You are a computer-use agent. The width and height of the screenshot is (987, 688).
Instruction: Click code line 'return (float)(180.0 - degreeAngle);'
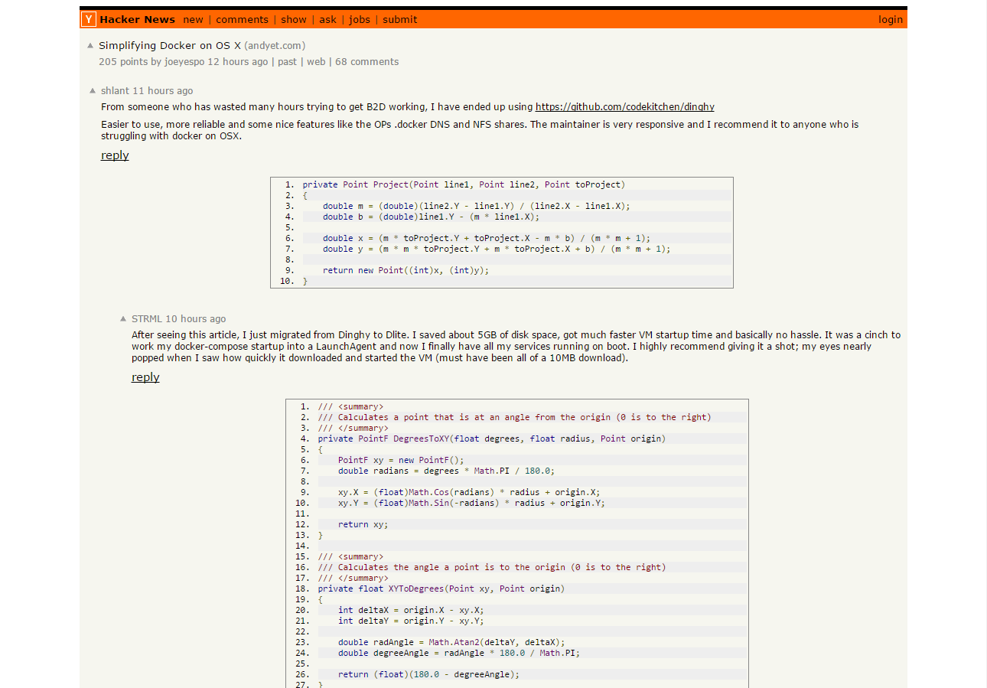coord(428,674)
